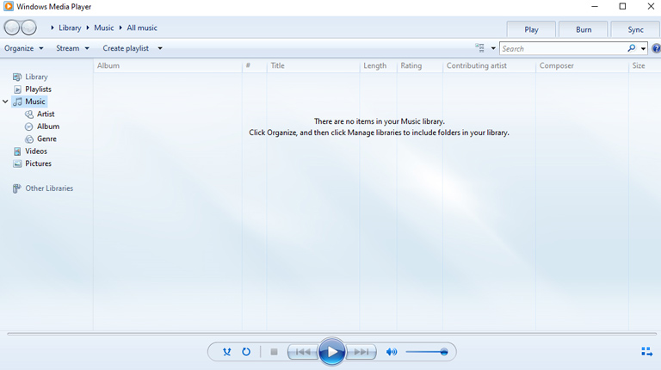Sort by the Album column header
The image size is (661, 370).
click(x=168, y=65)
